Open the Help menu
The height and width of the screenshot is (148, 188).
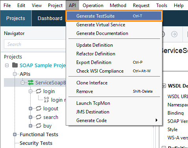click(x=179, y=5)
